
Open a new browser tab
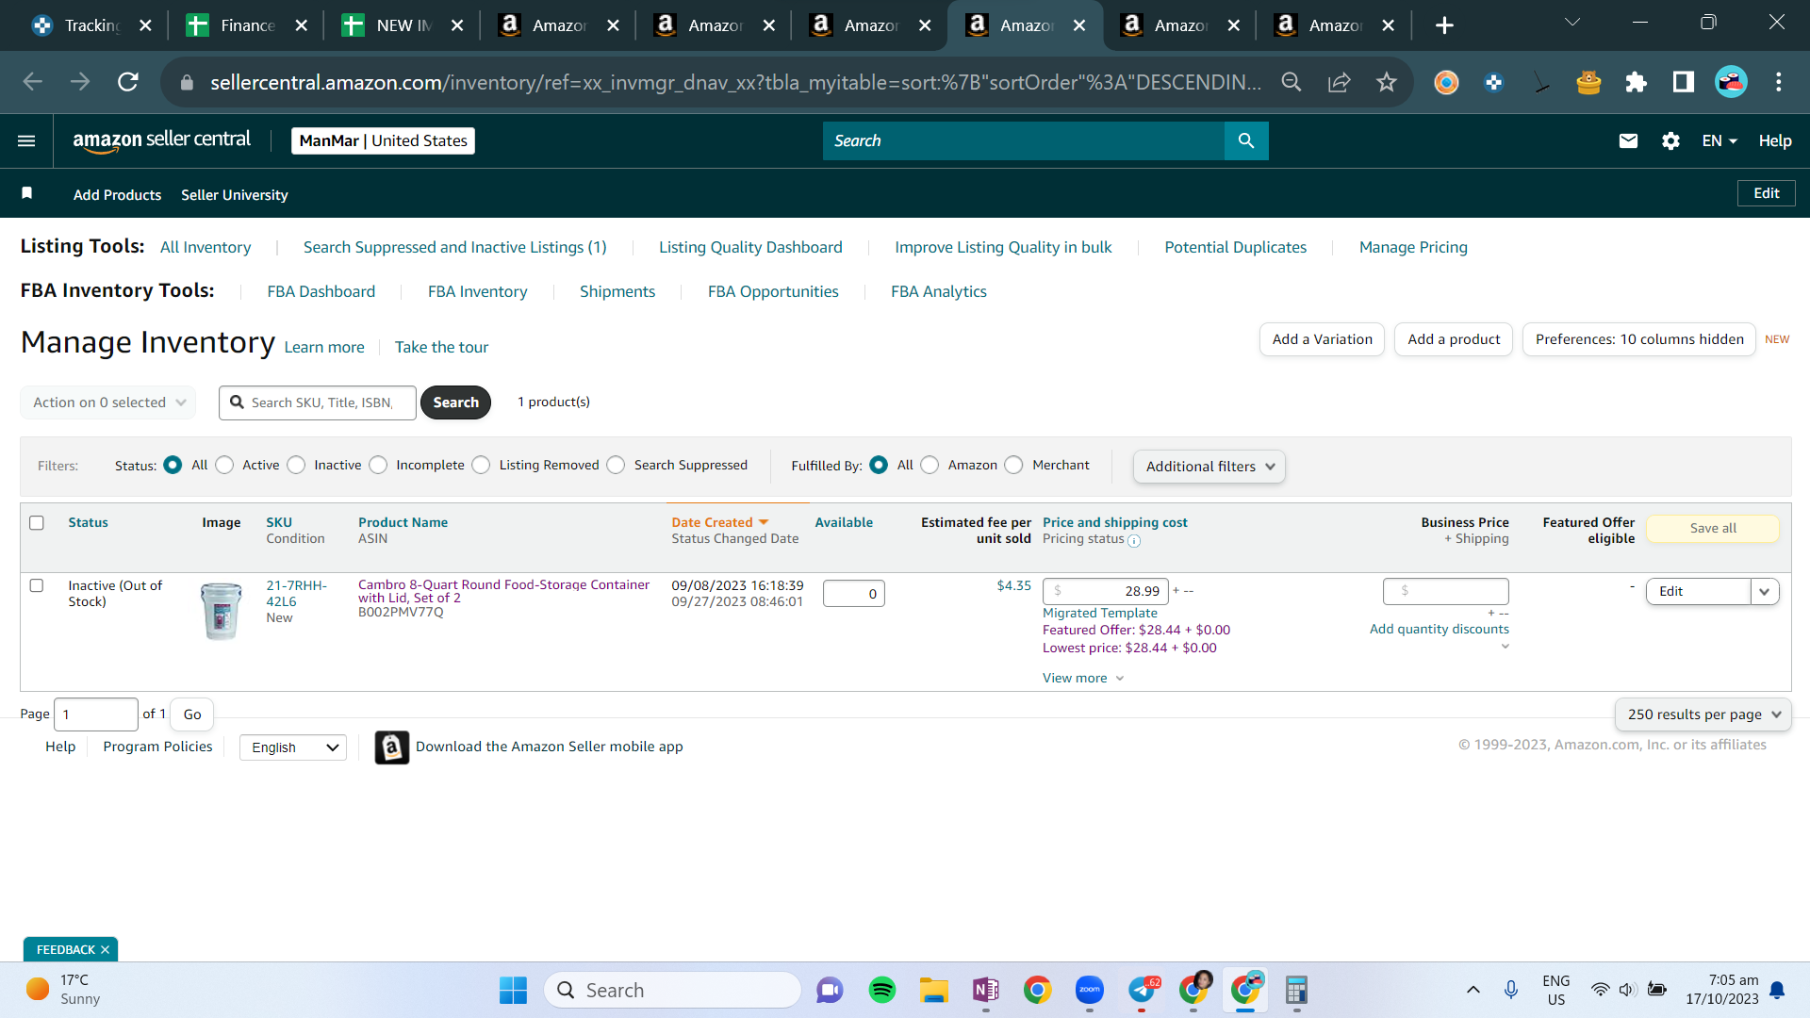(1444, 25)
